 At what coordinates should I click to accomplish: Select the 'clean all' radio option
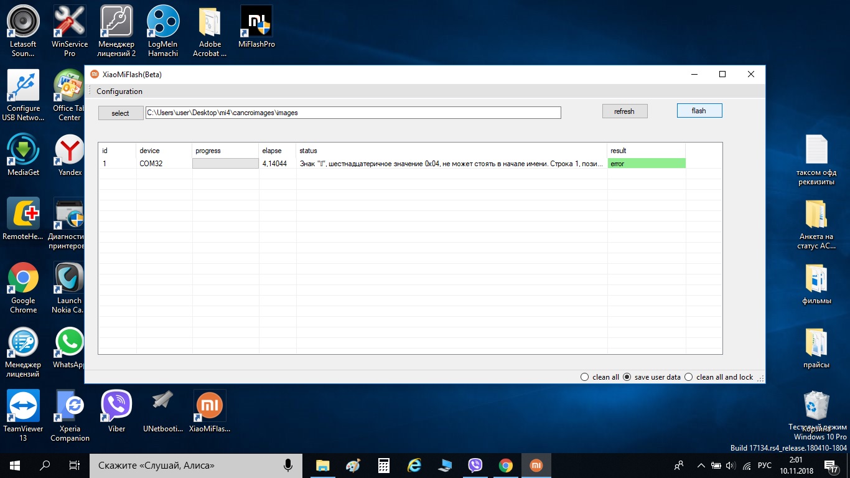point(584,377)
